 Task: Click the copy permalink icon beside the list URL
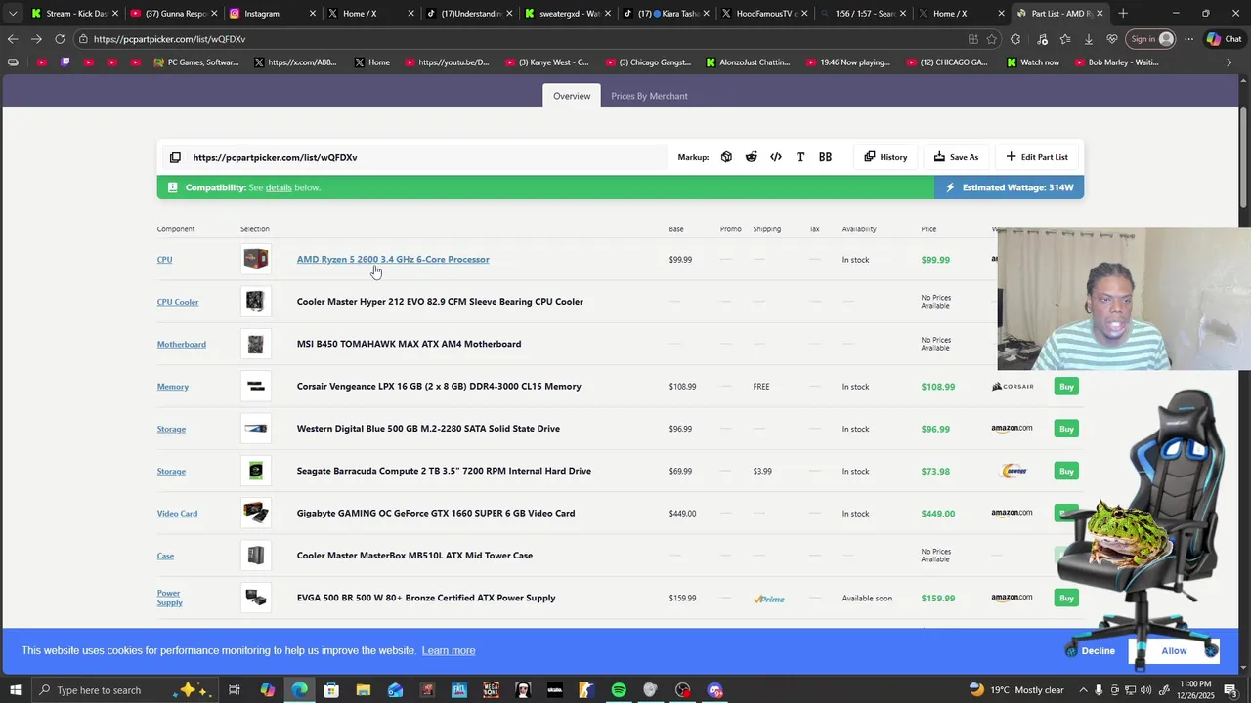(x=175, y=157)
